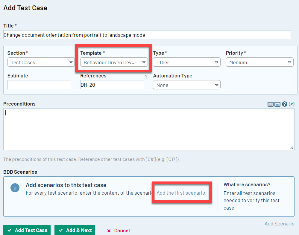Click the Add Scenario link at bottom right

(x=279, y=224)
